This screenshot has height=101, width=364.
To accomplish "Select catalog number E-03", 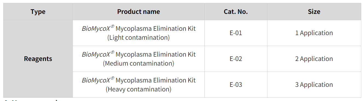I will pyautogui.click(x=236, y=85).
